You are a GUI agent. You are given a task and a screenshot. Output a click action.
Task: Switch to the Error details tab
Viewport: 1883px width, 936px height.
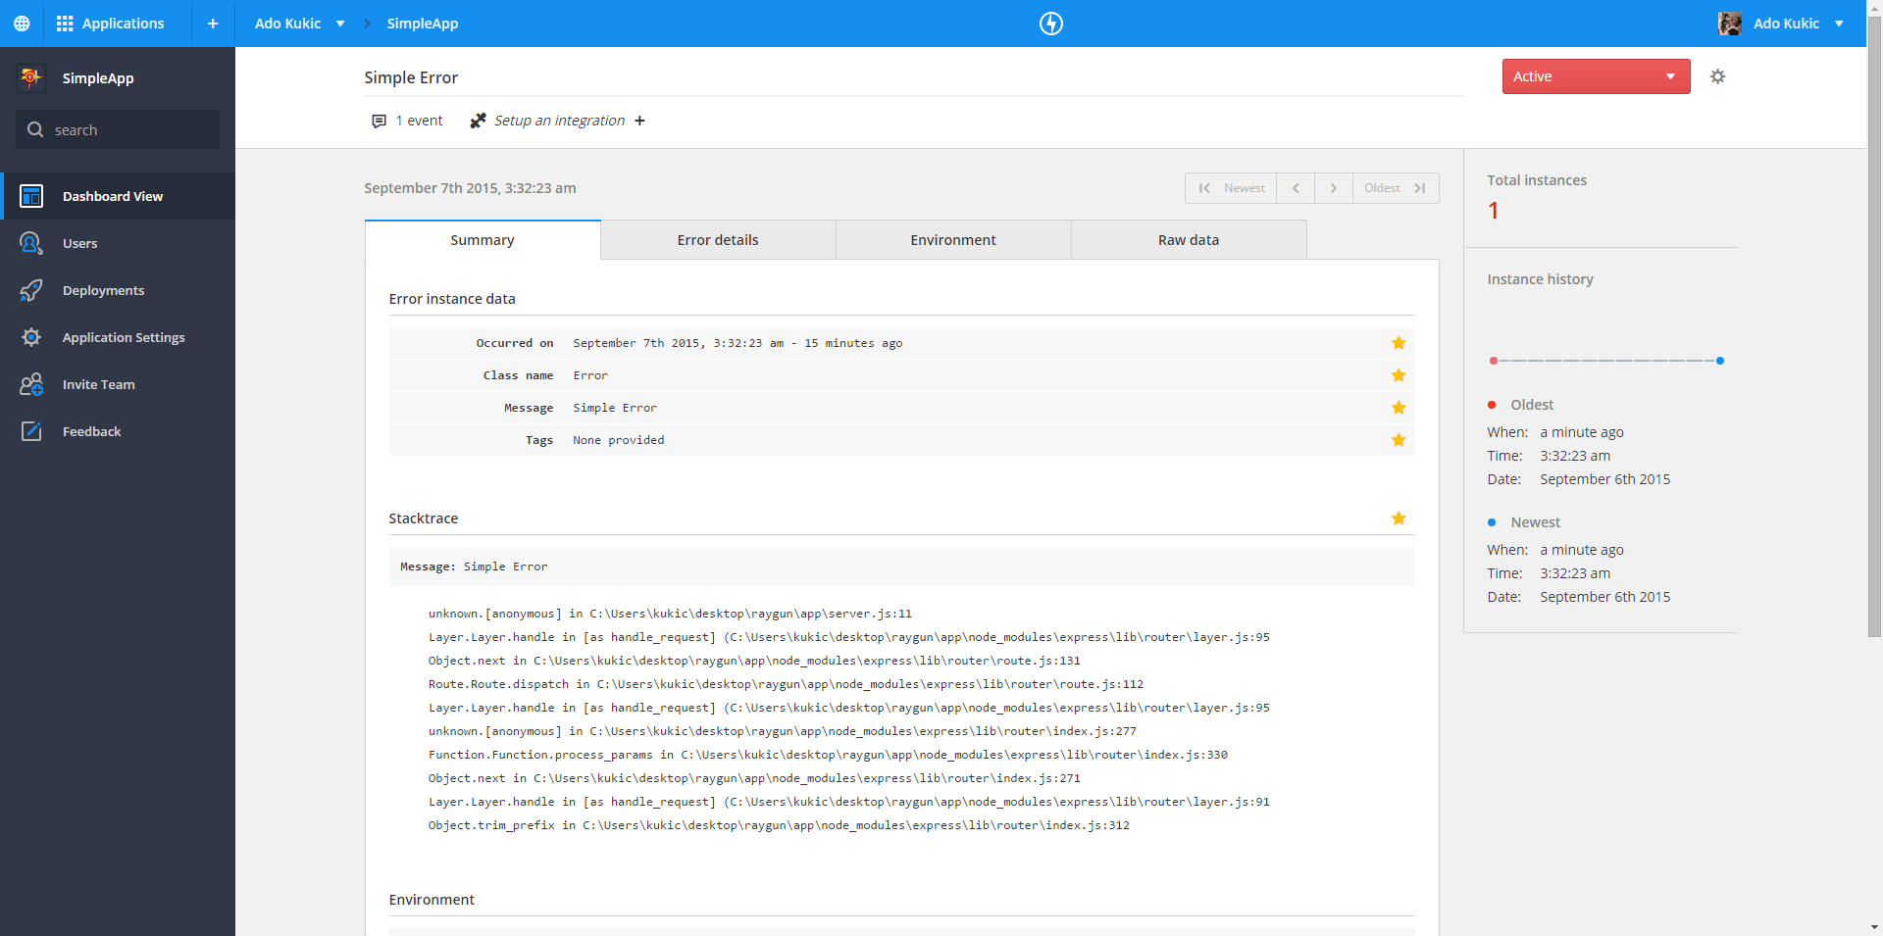pos(718,240)
